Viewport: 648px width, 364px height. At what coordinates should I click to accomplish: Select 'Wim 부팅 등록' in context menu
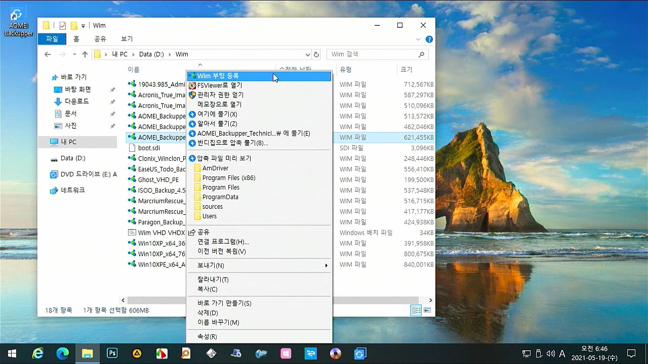259,76
